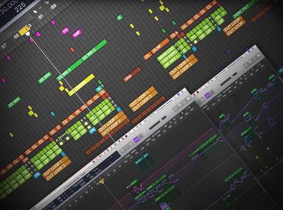Image resolution: width=283 pixels, height=210 pixels.
Task: Select the magenta IMP region
Action: click(x=77, y=33)
